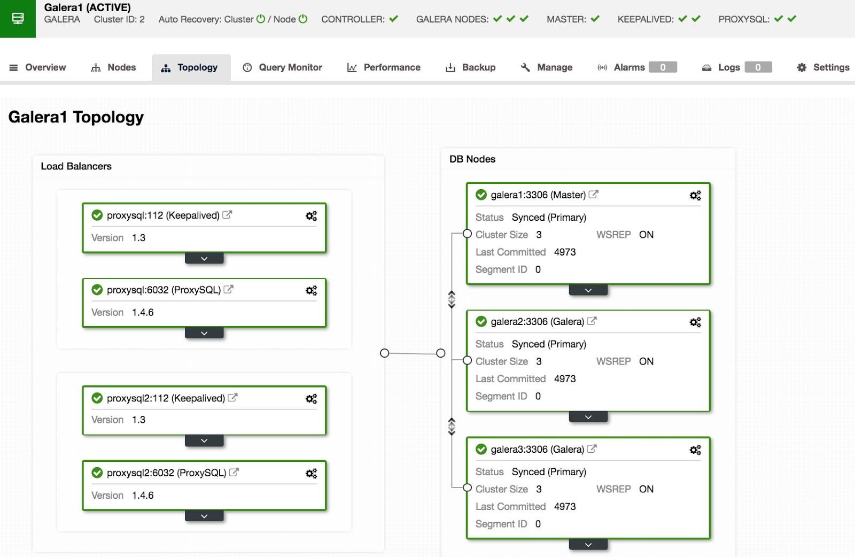Click the galera3:3306 (Galera) node title
The image size is (855, 557).
pos(537,449)
